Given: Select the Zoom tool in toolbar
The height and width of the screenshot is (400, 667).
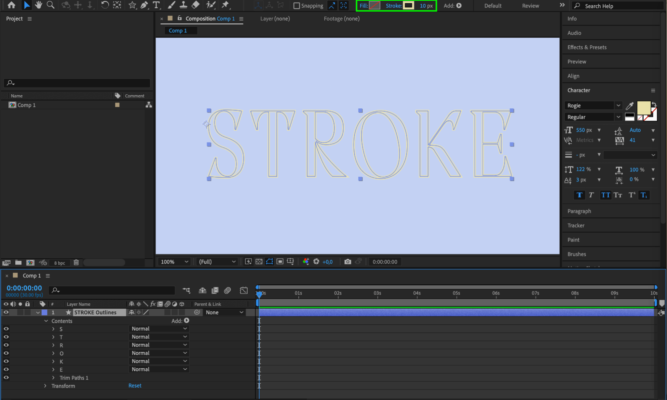Looking at the screenshot, I should (x=50, y=5).
